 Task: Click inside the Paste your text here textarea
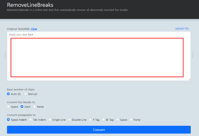99,56
